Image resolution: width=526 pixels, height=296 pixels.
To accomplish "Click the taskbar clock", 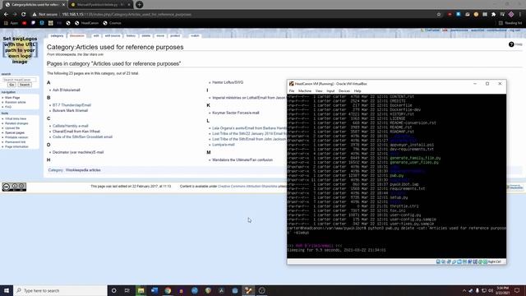I will click(x=502, y=290).
